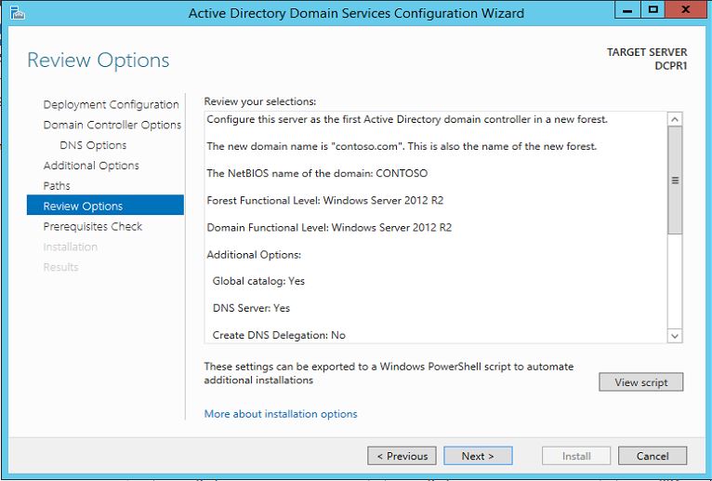
Task: Maximize the configuration wizard window
Action: pos(653,9)
